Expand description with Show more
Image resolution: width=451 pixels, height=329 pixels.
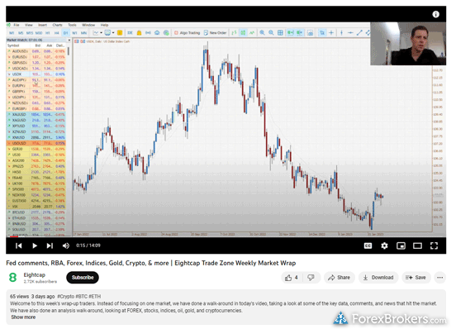(x=23, y=317)
